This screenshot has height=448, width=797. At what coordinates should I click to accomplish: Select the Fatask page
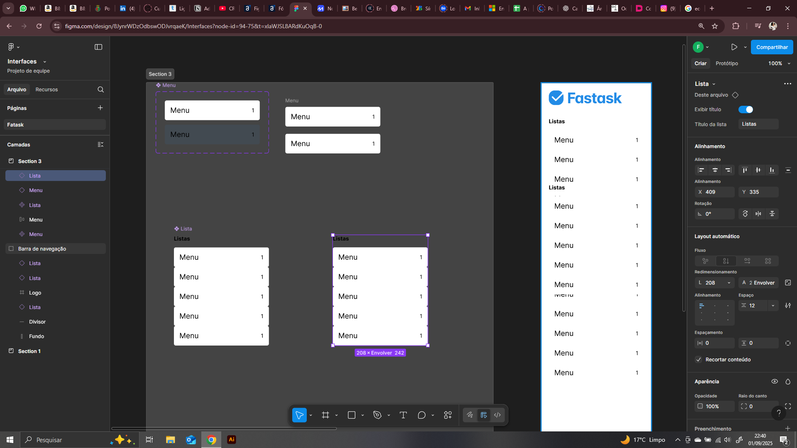(55, 125)
